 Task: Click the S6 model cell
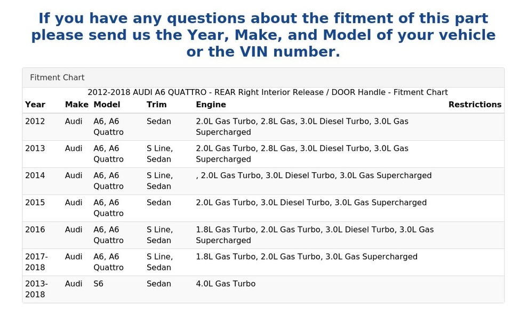tap(99, 284)
